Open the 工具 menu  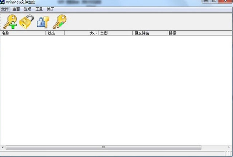(x=39, y=9)
